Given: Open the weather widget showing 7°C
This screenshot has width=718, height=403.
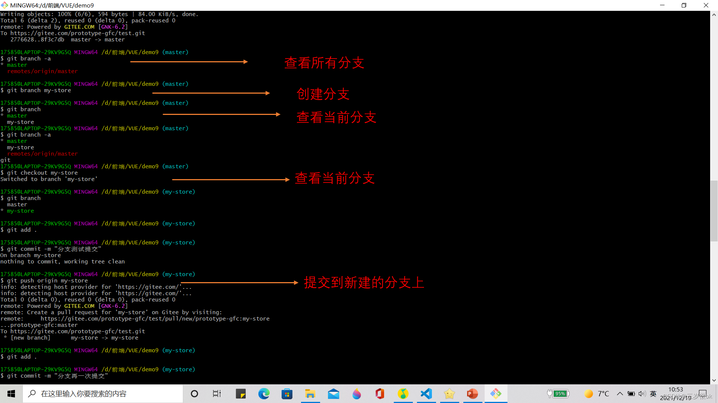Looking at the screenshot, I should pyautogui.click(x=597, y=394).
